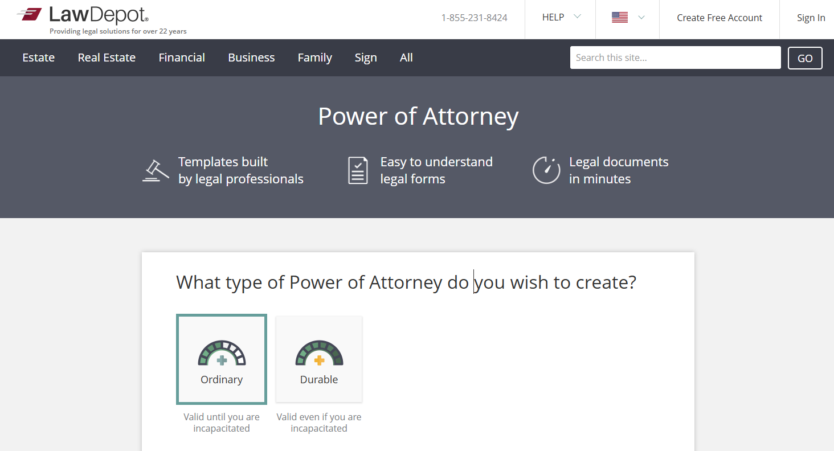
Task: Open the Financial menu
Action: (x=182, y=58)
